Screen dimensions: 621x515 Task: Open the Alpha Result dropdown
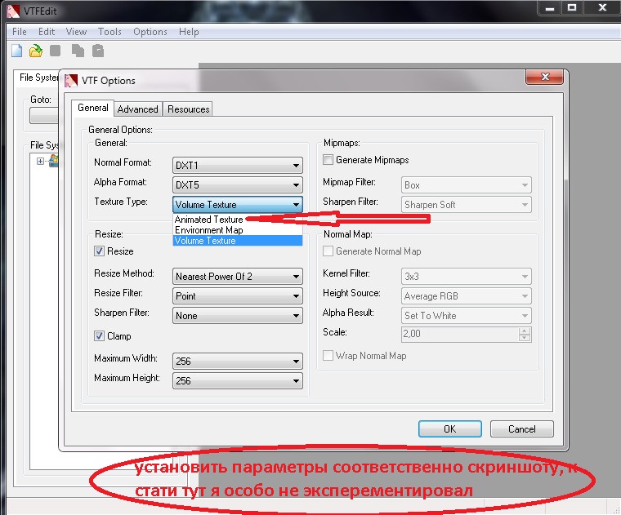click(466, 316)
